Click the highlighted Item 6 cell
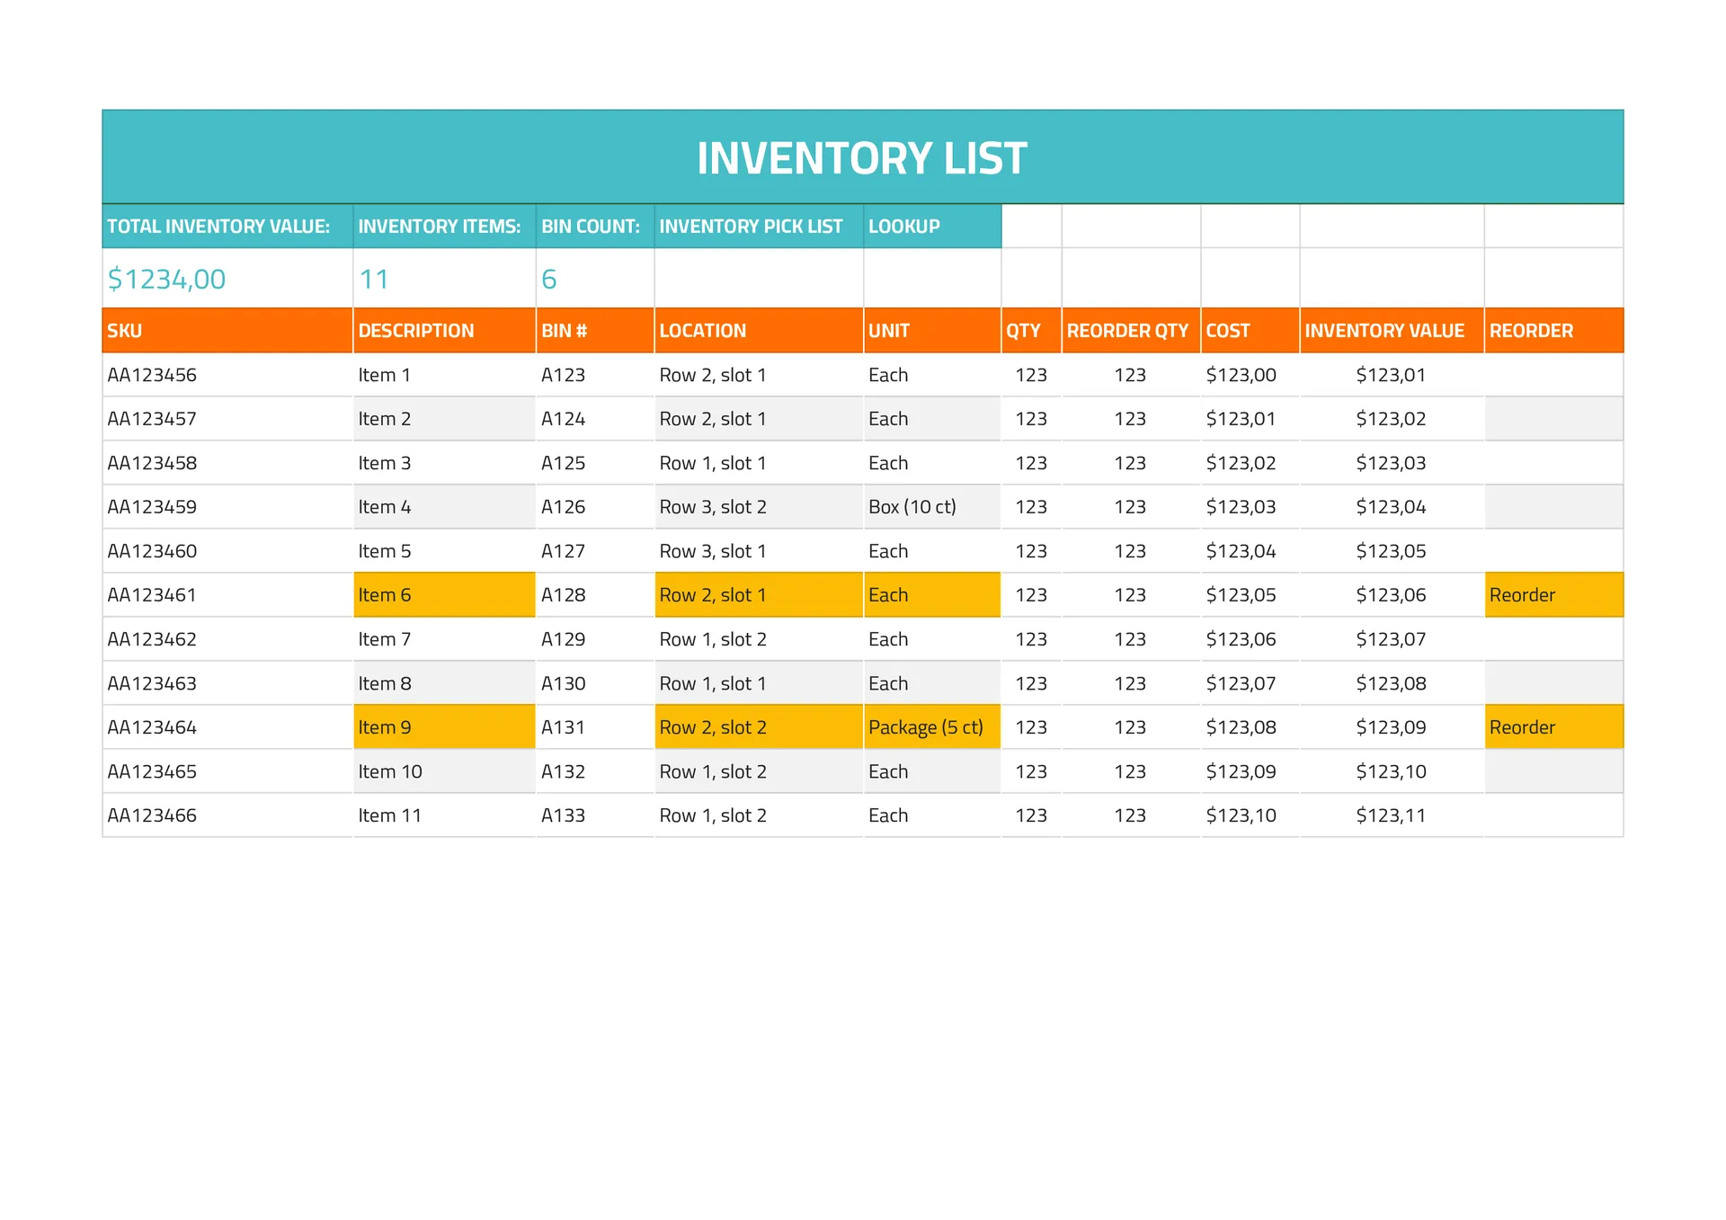1726x1220 pixels. pyautogui.click(x=385, y=595)
